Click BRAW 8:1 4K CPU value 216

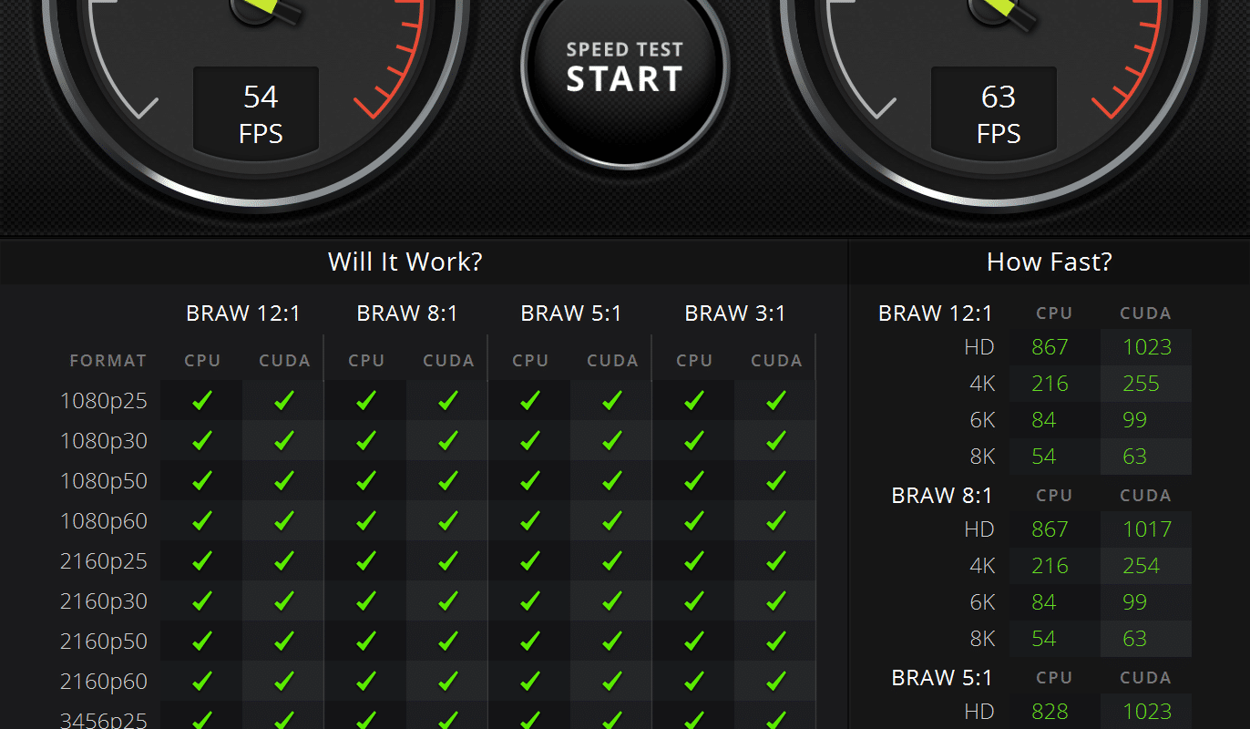pyautogui.click(x=1050, y=566)
